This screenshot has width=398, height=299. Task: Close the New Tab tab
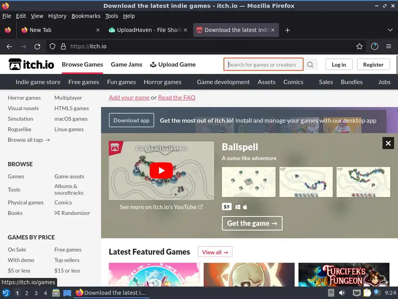click(x=98, y=30)
